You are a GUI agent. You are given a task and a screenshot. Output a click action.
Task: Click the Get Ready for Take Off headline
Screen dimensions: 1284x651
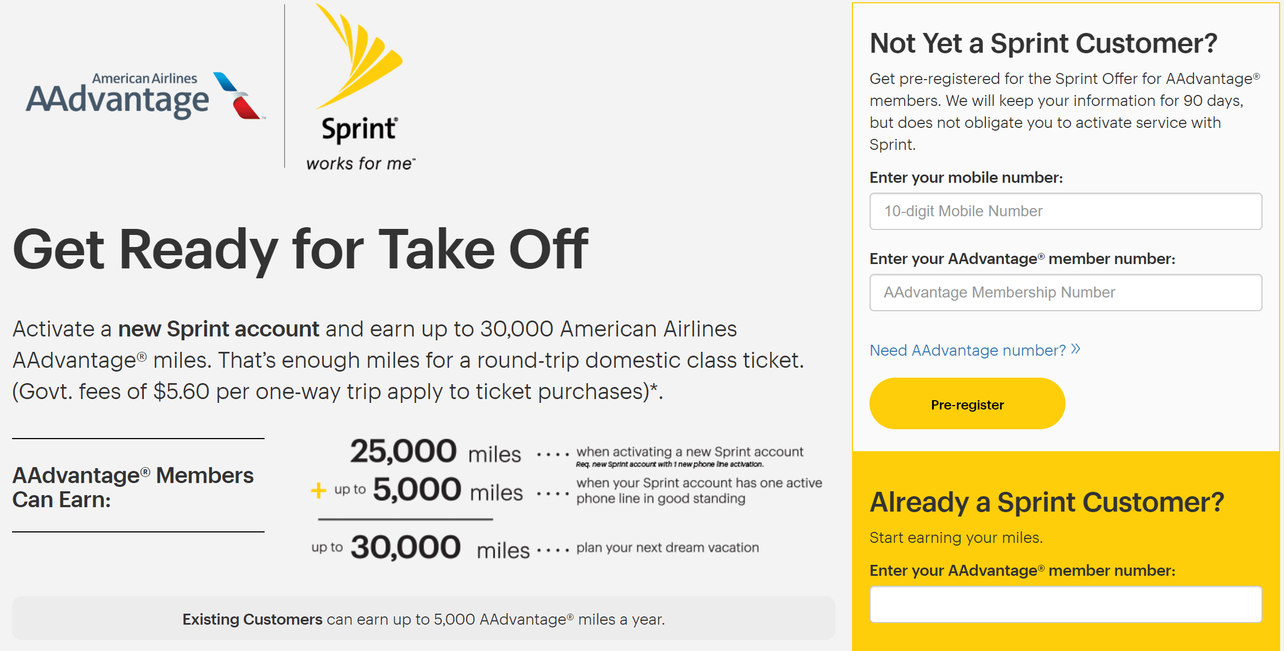(x=300, y=250)
